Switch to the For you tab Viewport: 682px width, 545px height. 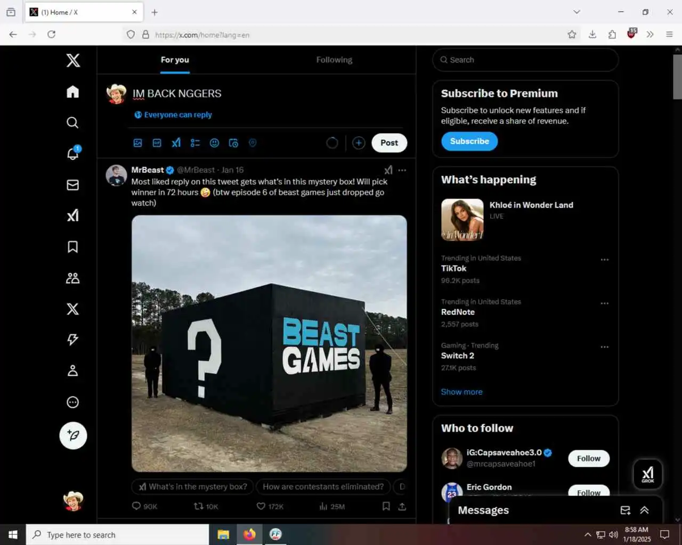[175, 60]
